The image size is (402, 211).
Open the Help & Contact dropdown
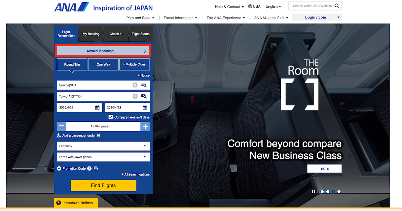[229, 7]
